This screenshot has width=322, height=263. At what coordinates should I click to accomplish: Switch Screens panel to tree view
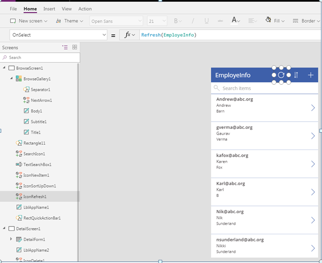(65, 47)
